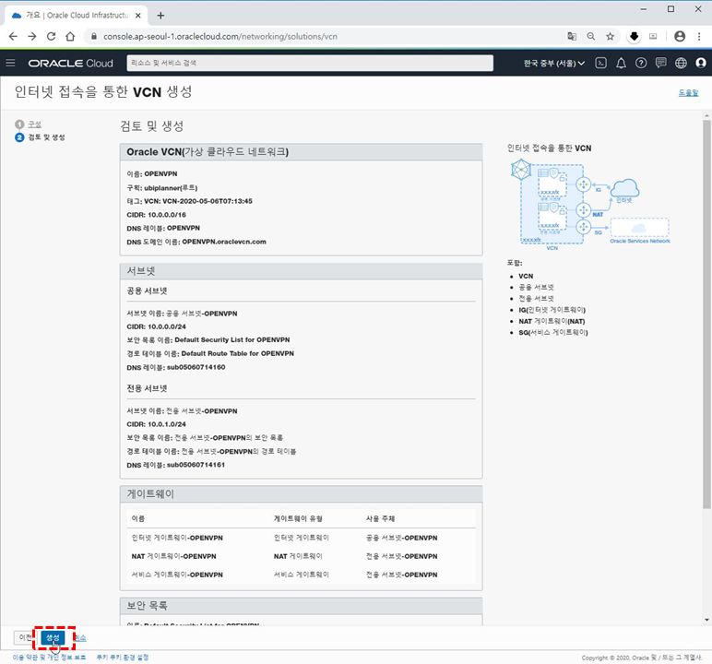
Task: Click the NAT 게이트웨이(NAT) item in the included list
Action: pyautogui.click(x=552, y=321)
